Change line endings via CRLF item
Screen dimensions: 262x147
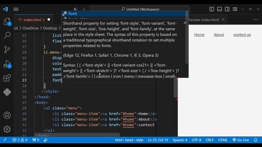pyautogui.click(x=210, y=140)
